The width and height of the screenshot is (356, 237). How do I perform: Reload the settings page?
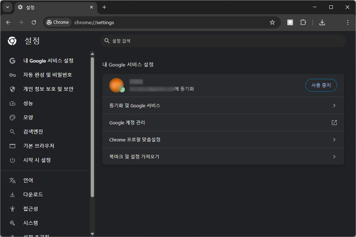point(34,22)
